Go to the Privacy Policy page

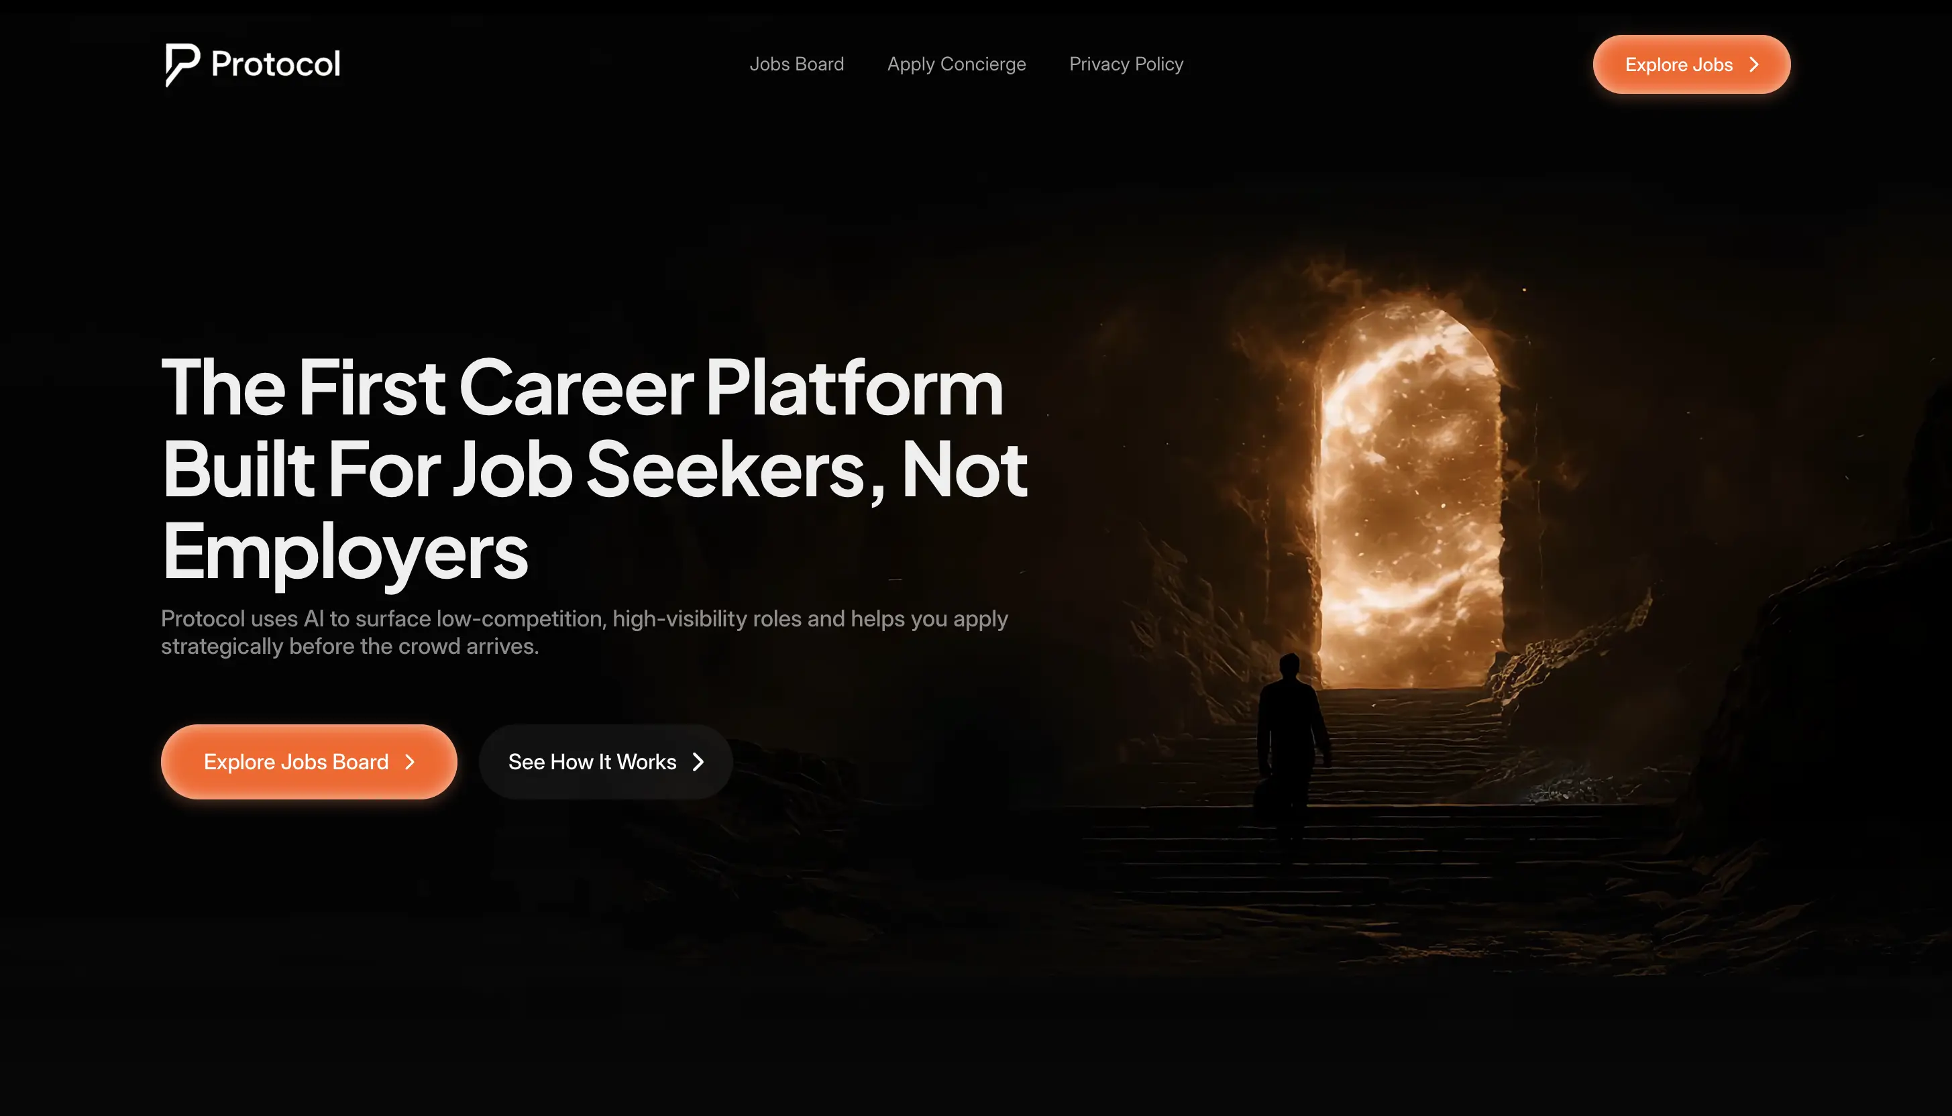tap(1126, 64)
